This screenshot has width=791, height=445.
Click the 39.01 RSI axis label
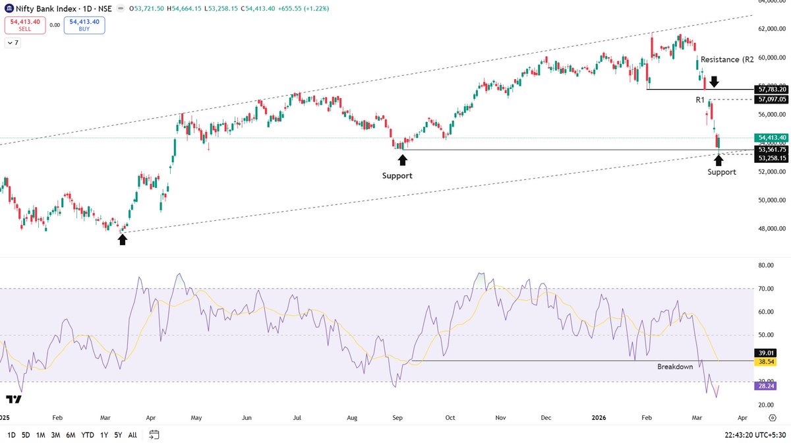[766, 353]
